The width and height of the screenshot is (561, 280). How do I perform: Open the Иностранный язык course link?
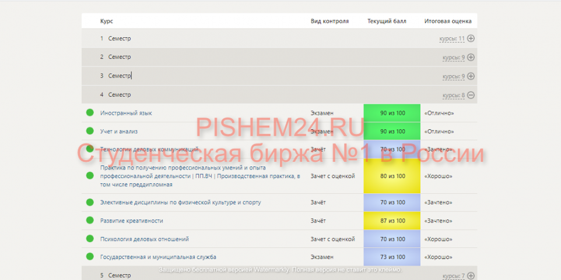pos(125,113)
